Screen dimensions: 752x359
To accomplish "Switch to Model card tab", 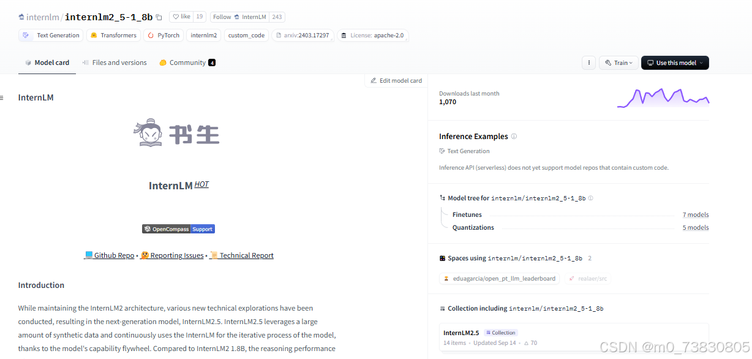I will [x=47, y=62].
